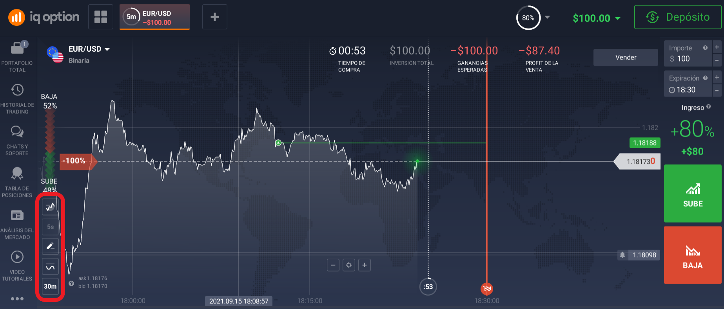This screenshot has height=309, width=724.
Task: Click the Vender button
Action: [x=626, y=57]
